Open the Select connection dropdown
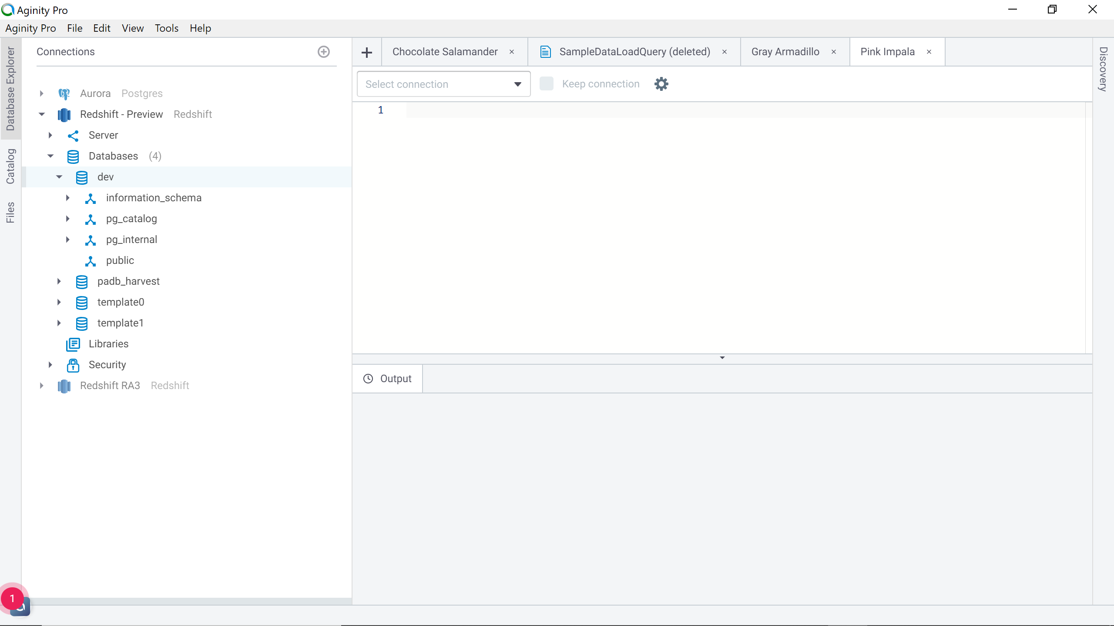 (443, 84)
